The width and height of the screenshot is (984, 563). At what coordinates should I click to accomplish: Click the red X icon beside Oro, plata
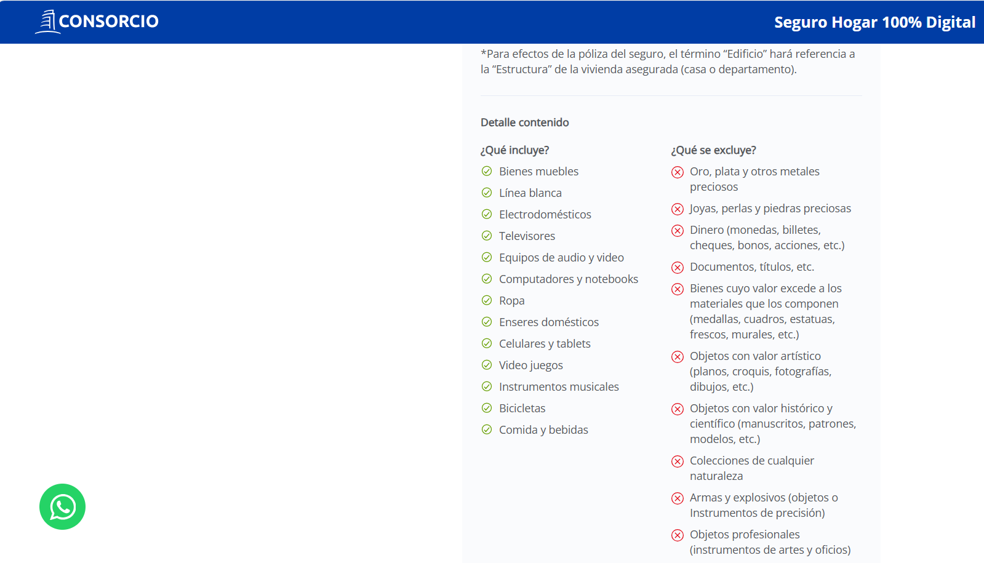[678, 172]
